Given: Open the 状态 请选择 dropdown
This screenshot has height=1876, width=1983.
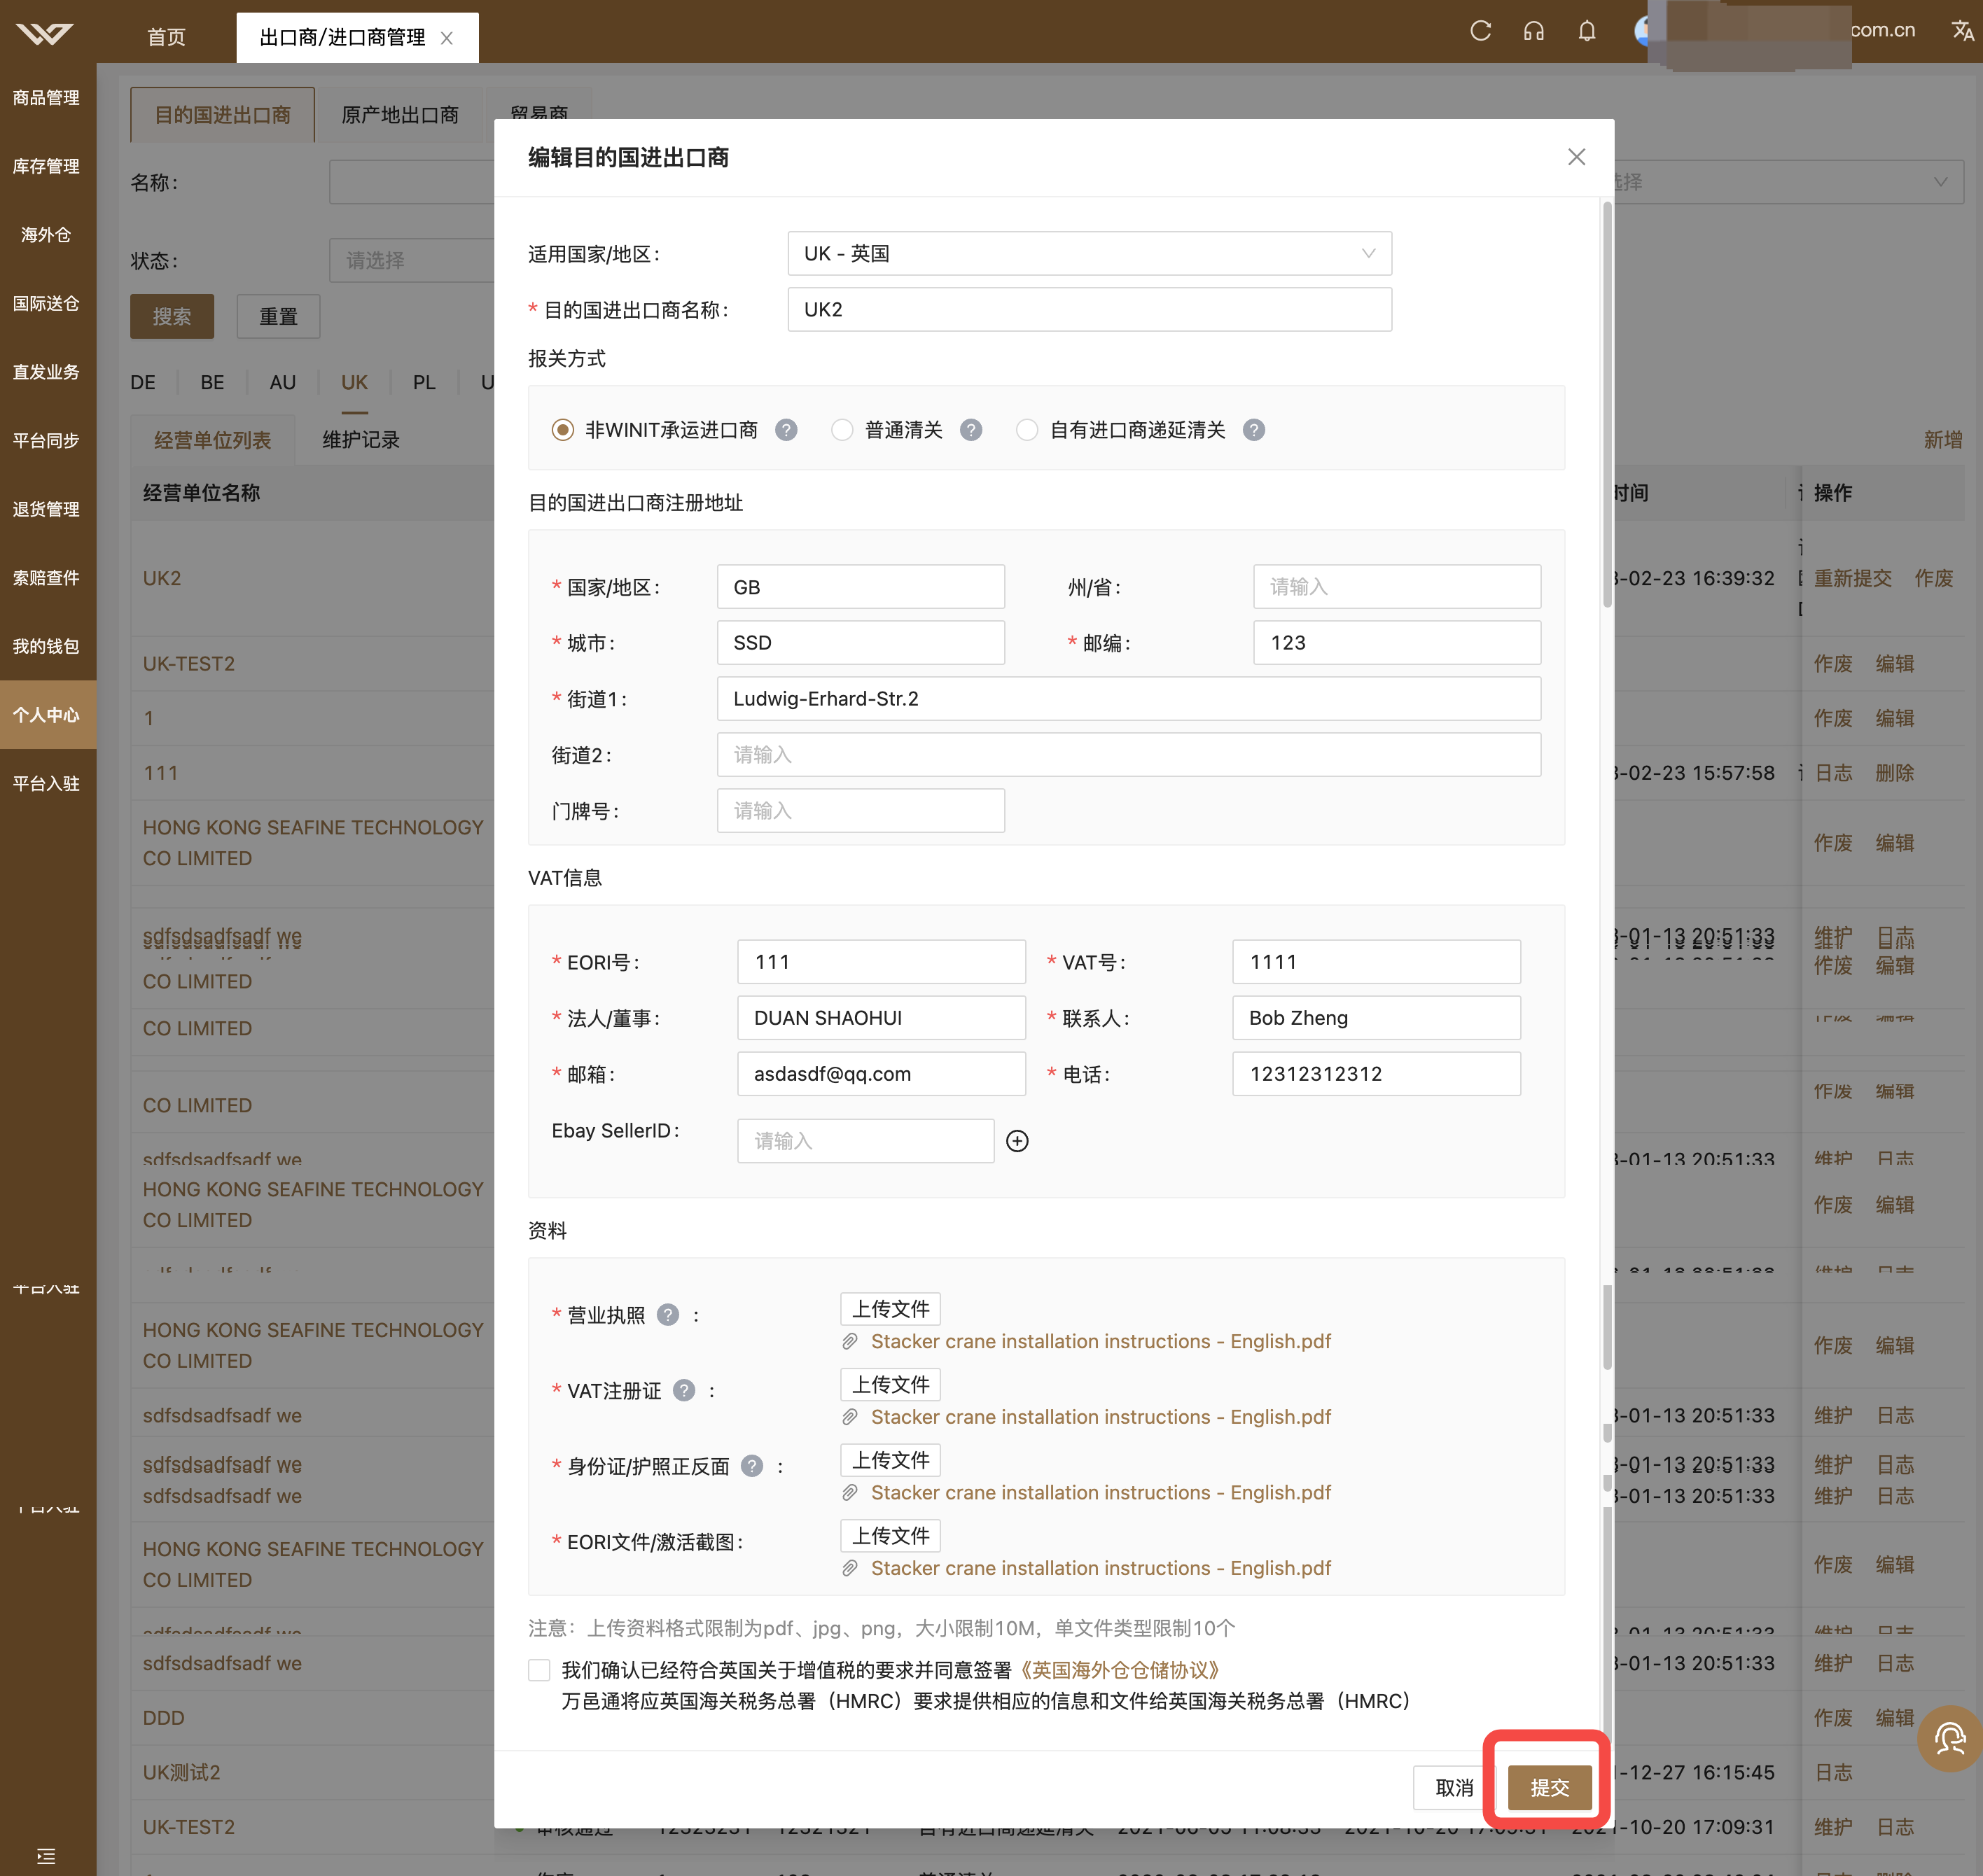Looking at the screenshot, I should point(412,260).
